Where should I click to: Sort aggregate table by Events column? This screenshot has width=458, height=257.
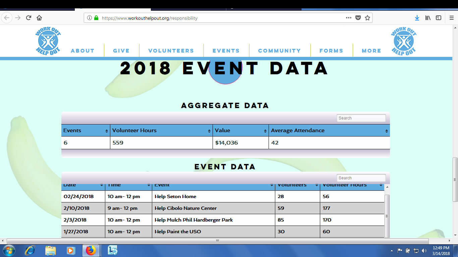coord(85,131)
